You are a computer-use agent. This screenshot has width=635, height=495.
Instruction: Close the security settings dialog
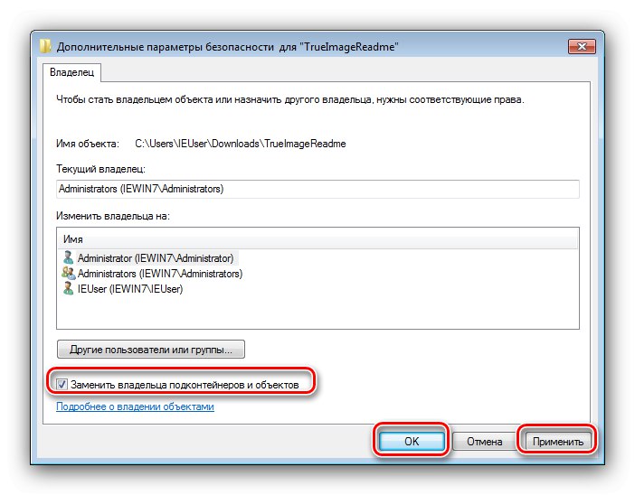(582, 46)
